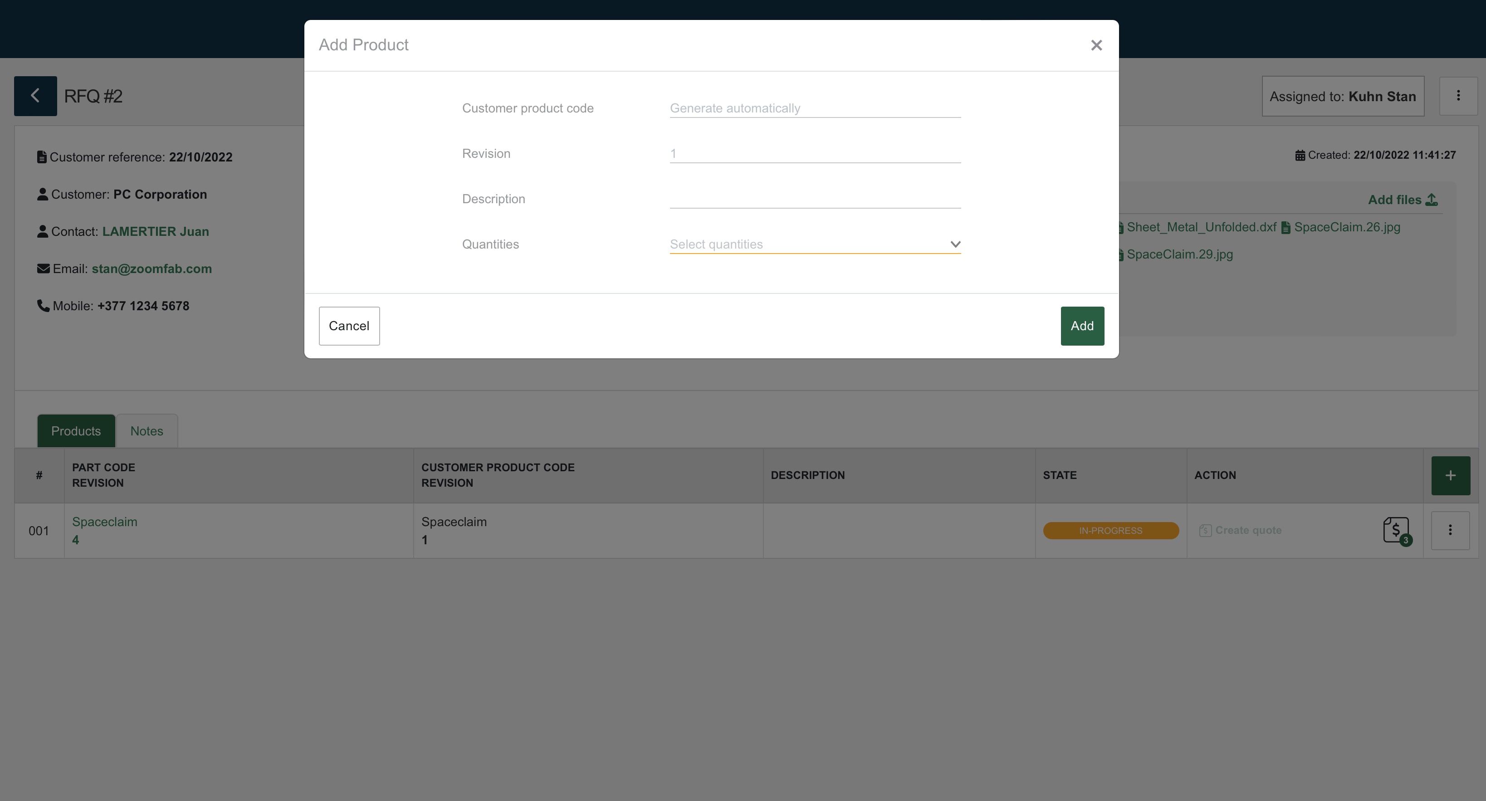Click into the Revision input field
The height and width of the screenshot is (801, 1486).
(x=815, y=153)
